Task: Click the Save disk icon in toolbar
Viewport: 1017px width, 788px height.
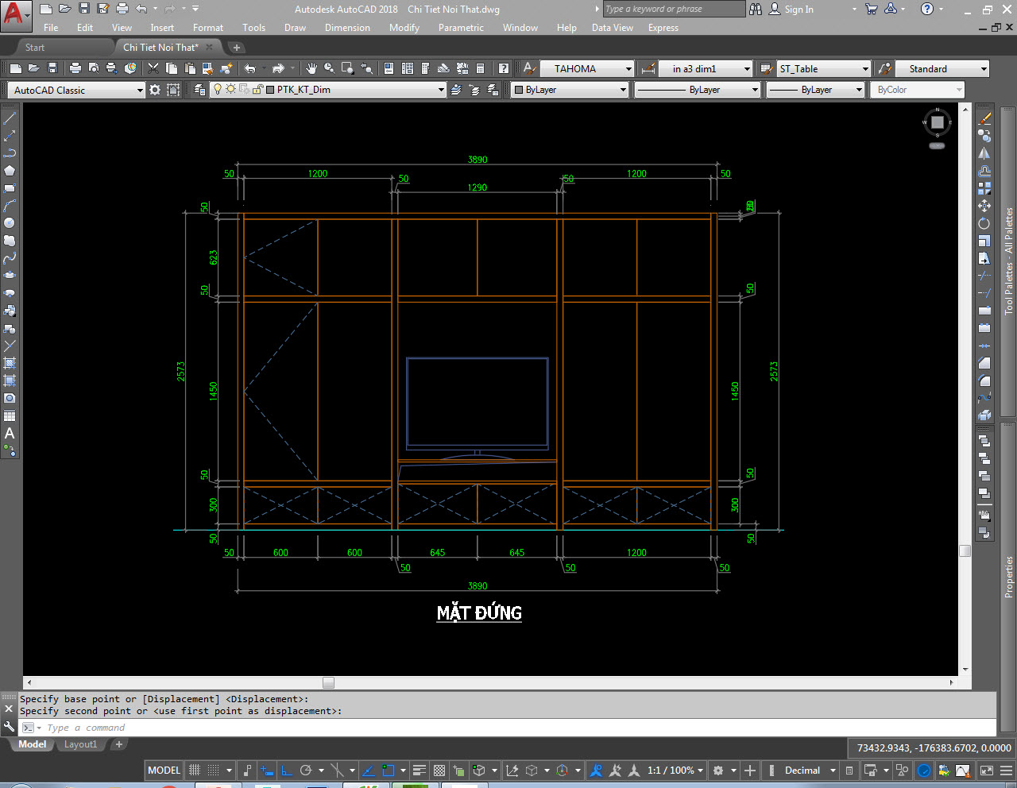Action: tap(52, 68)
